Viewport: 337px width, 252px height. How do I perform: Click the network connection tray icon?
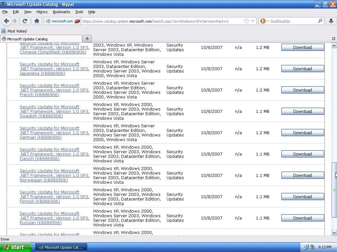(x=306, y=247)
